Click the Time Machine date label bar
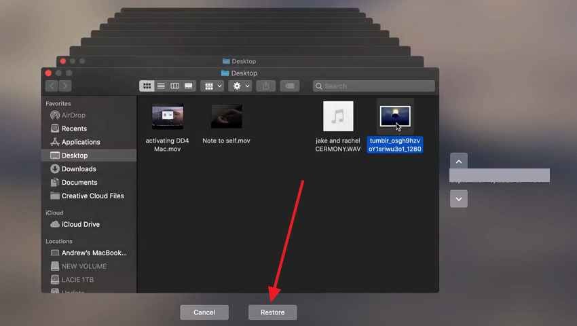Image resolution: width=577 pixels, height=326 pixels. point(500,175)
